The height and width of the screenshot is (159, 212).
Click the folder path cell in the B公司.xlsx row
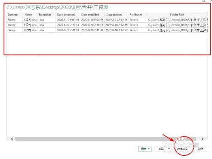(177, 25)
